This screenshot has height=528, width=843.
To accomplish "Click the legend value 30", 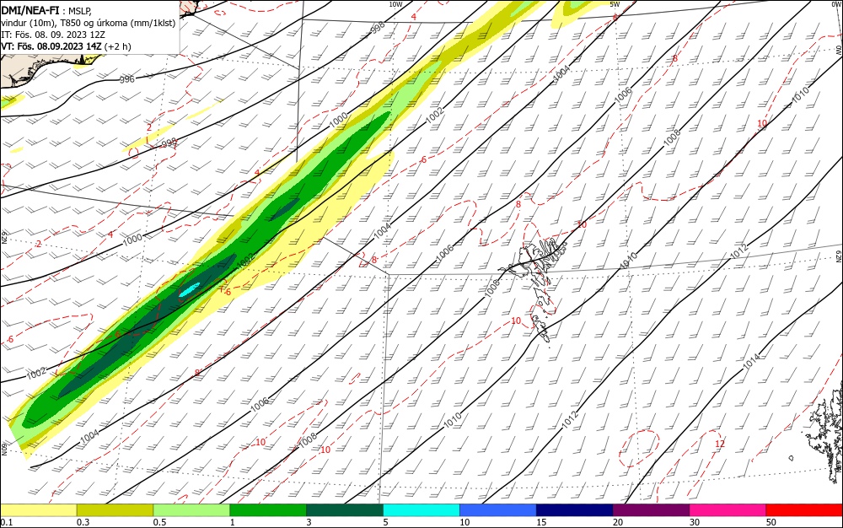I will 695,522.
